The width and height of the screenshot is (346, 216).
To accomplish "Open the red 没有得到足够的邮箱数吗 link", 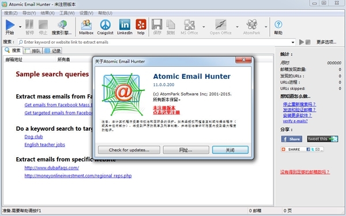I will pyautogui.click(x=305, y=172).
